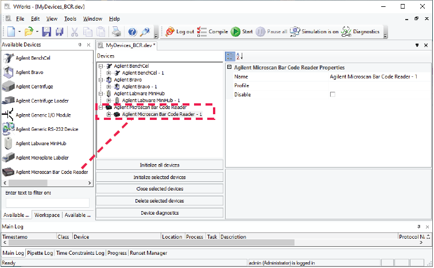Collapse the Agilent Bravo tree node
This screenshot has height=268, width=434.
[101, 80]
